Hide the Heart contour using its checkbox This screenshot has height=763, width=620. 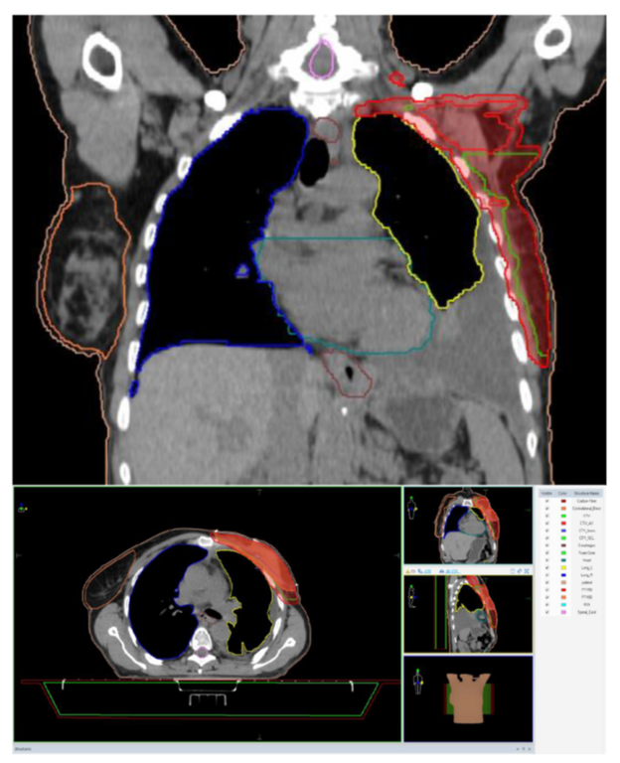[x=547, y=560]
